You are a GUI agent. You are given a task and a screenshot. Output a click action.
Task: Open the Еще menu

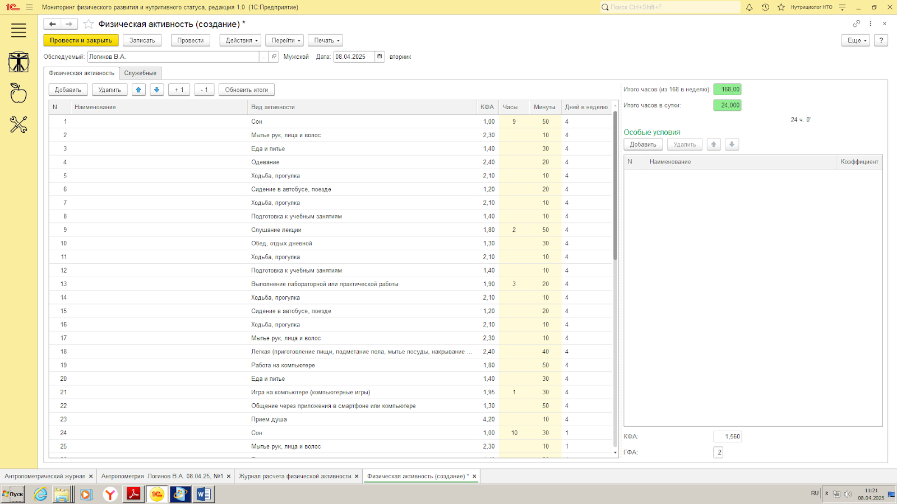click(x=856, y=40)
